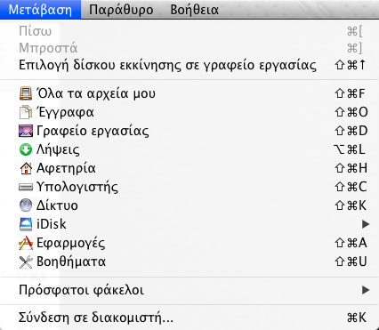Viewport: 379px width, 330px height.
Task: Click the Βοηθήματα tools icon
Action: pyautogui.click(x=26, y=262)
